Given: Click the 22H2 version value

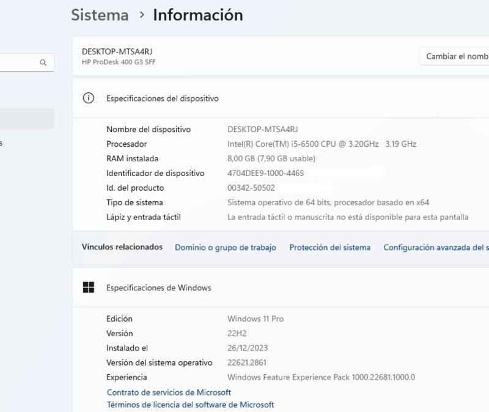Looking at the screenshot, I should coord(237,333).
